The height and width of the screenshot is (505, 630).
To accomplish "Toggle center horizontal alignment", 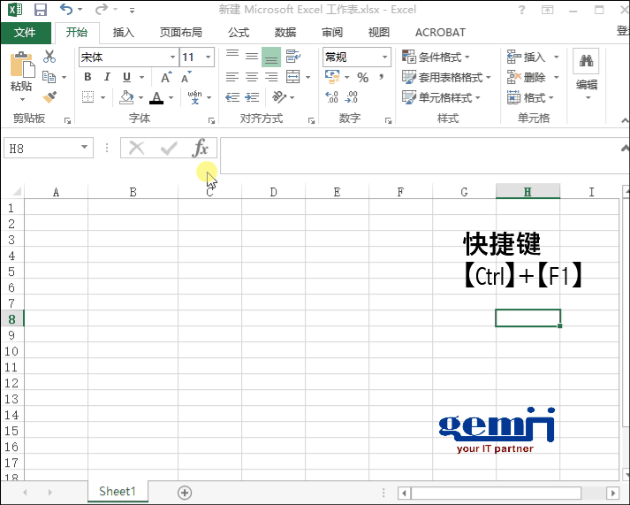I will (x=252, y=77).
